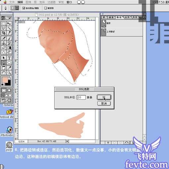The width and height of the screenshot is (169, 169).
Task: Open the document info arrow menu
Action: 67,141
